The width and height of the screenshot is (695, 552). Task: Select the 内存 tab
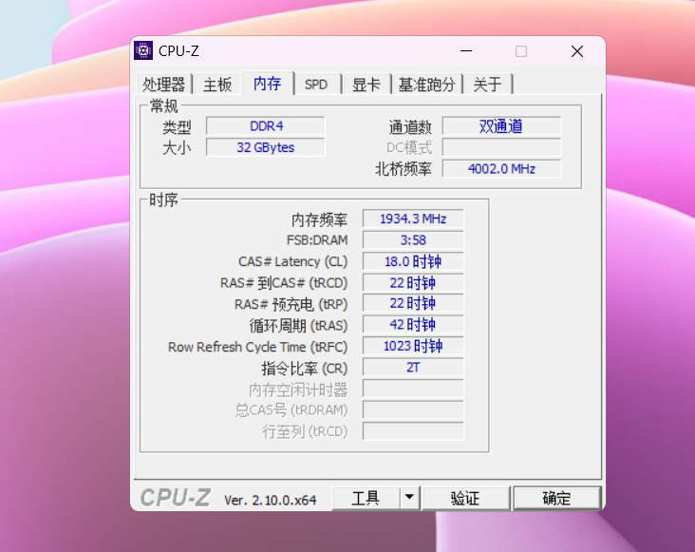[268, 83]
